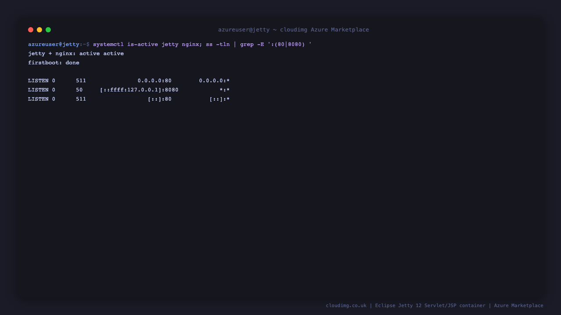Click the 'firstboot: done' output line
This screenshot has height=315, width=561.
pos(53,63)
